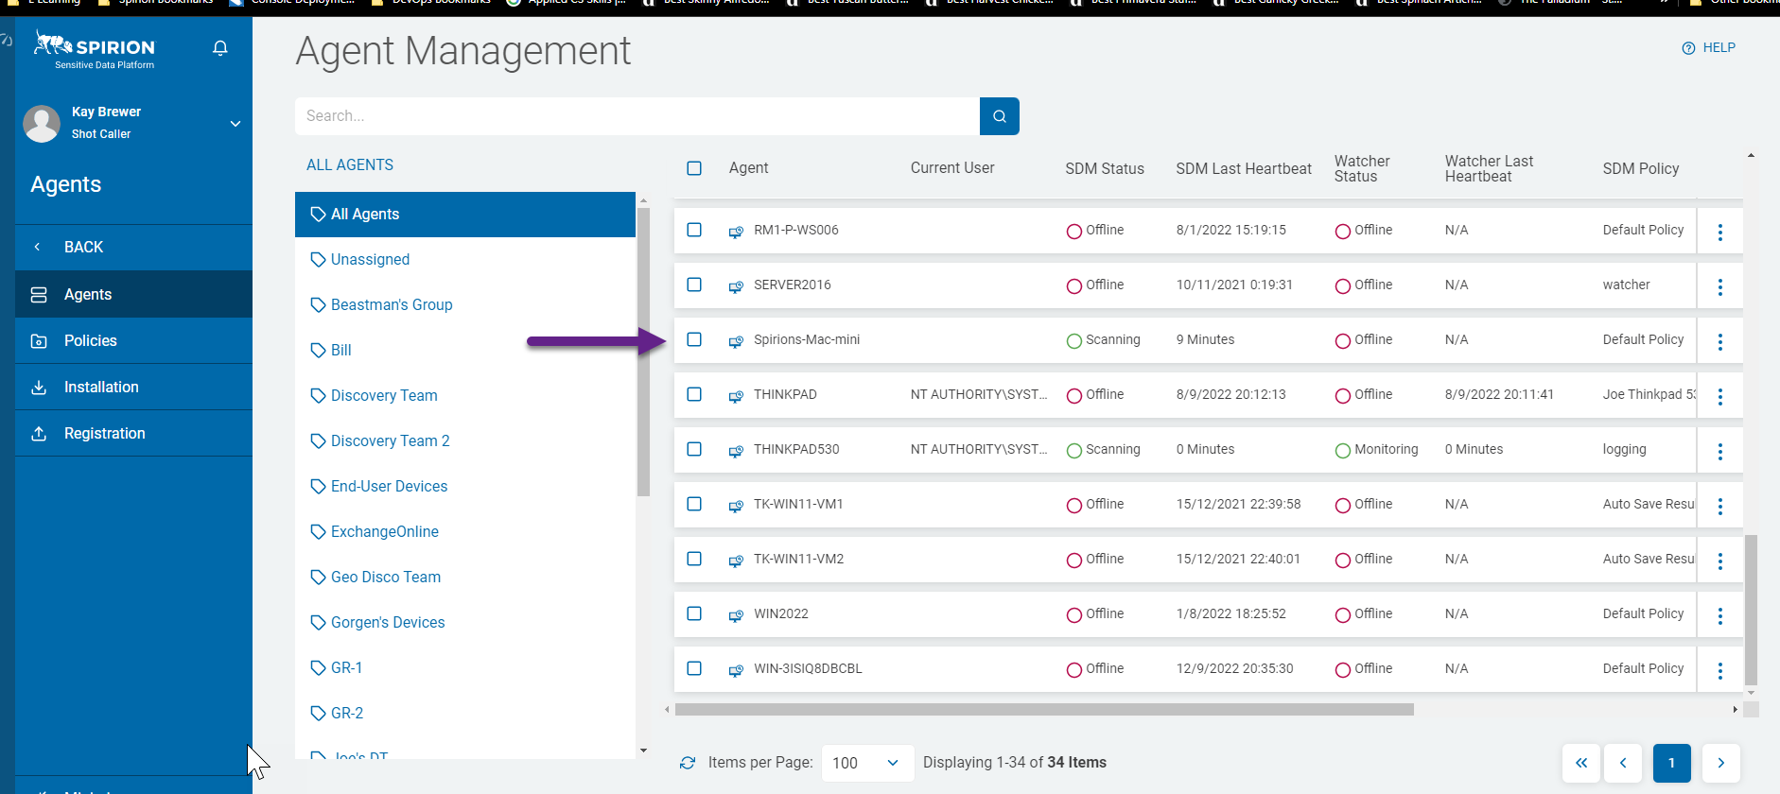Screen dimensions: 1780x794
Task: Check the Spirions-Mac-mini agent checkbox
Action: pos(694,339)
